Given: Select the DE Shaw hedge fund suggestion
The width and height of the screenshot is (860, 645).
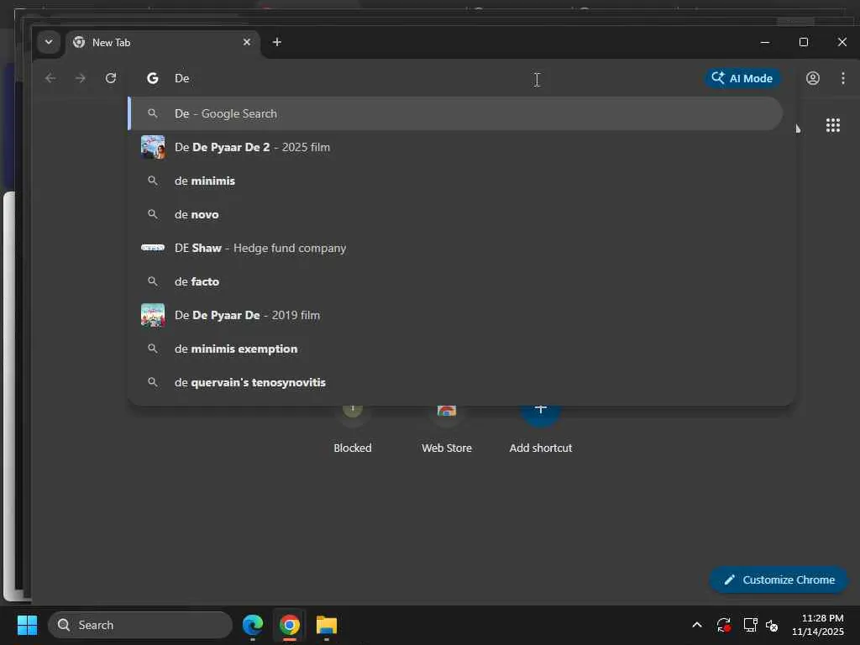Looking at the screenshot, I should coord(455,248).
